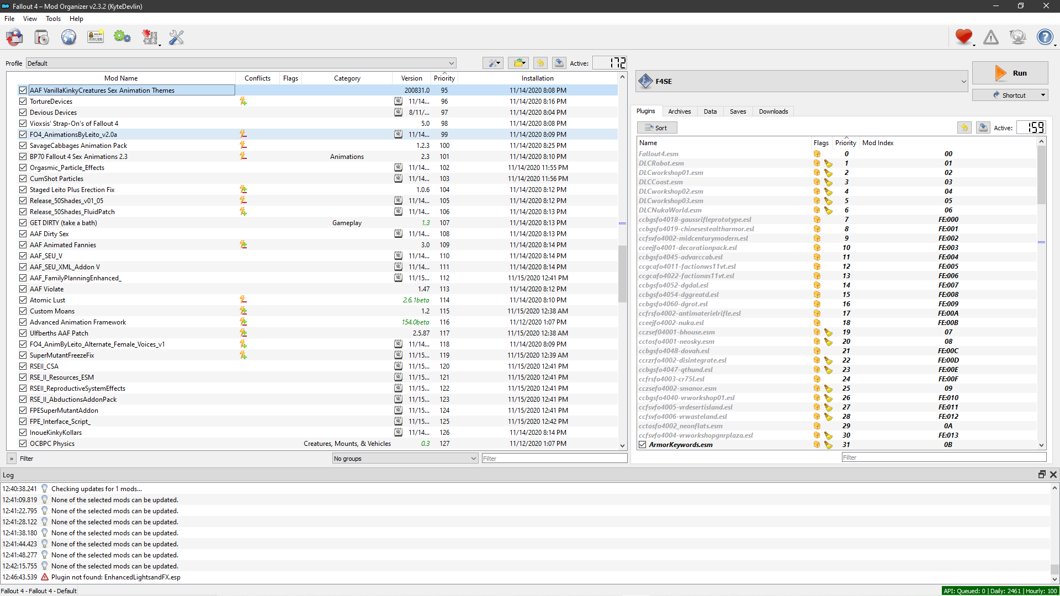Screen dimensions: 1060x596
Task: Open mod folder icon above mod list
Action: 518,63
